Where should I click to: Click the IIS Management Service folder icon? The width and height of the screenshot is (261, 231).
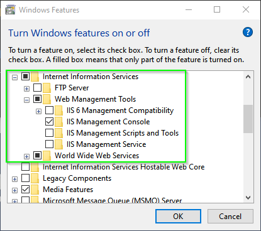coord(58,144)
